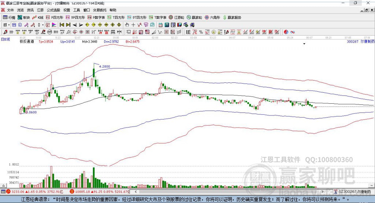Click the black right arrow icon
This screenshot has width=375, height=203.
coord(81,25)
